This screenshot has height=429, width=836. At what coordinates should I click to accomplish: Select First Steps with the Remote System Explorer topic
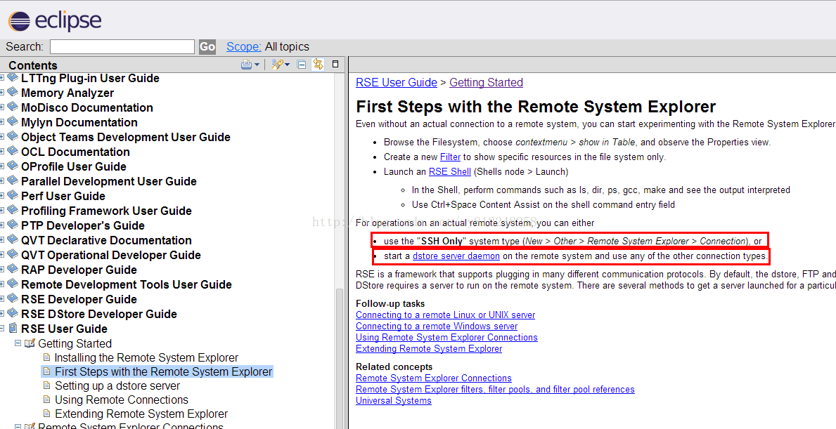click(x=164, y=371)
